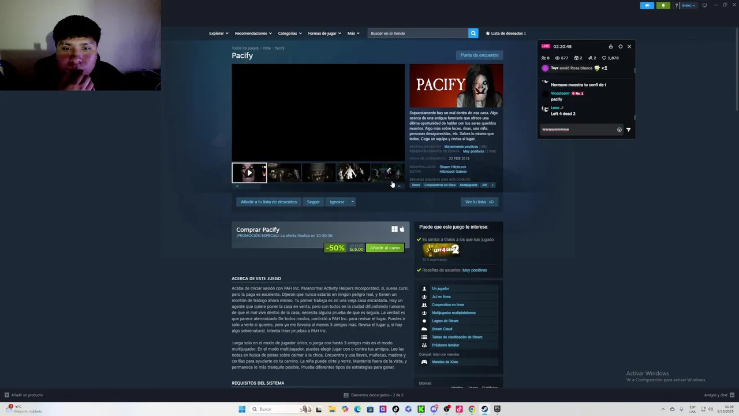Expand the Más menu
This screenshot has height=416, width=739.
353,33
